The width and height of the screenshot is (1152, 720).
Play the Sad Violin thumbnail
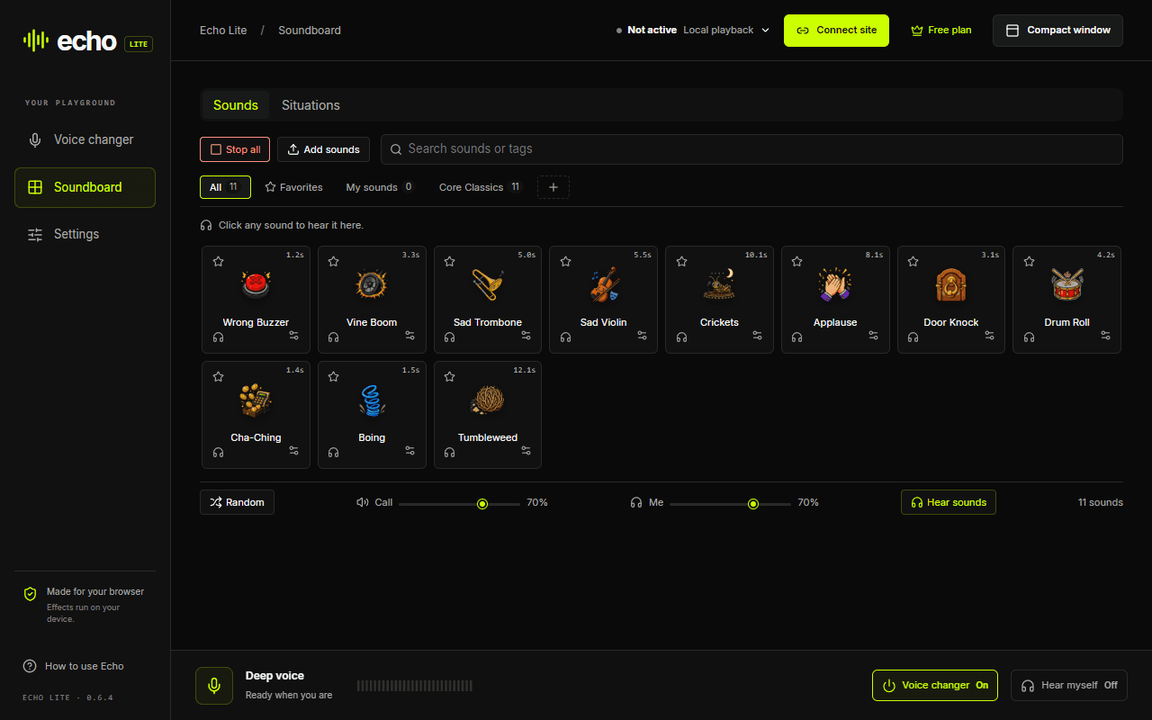point(604,285)
